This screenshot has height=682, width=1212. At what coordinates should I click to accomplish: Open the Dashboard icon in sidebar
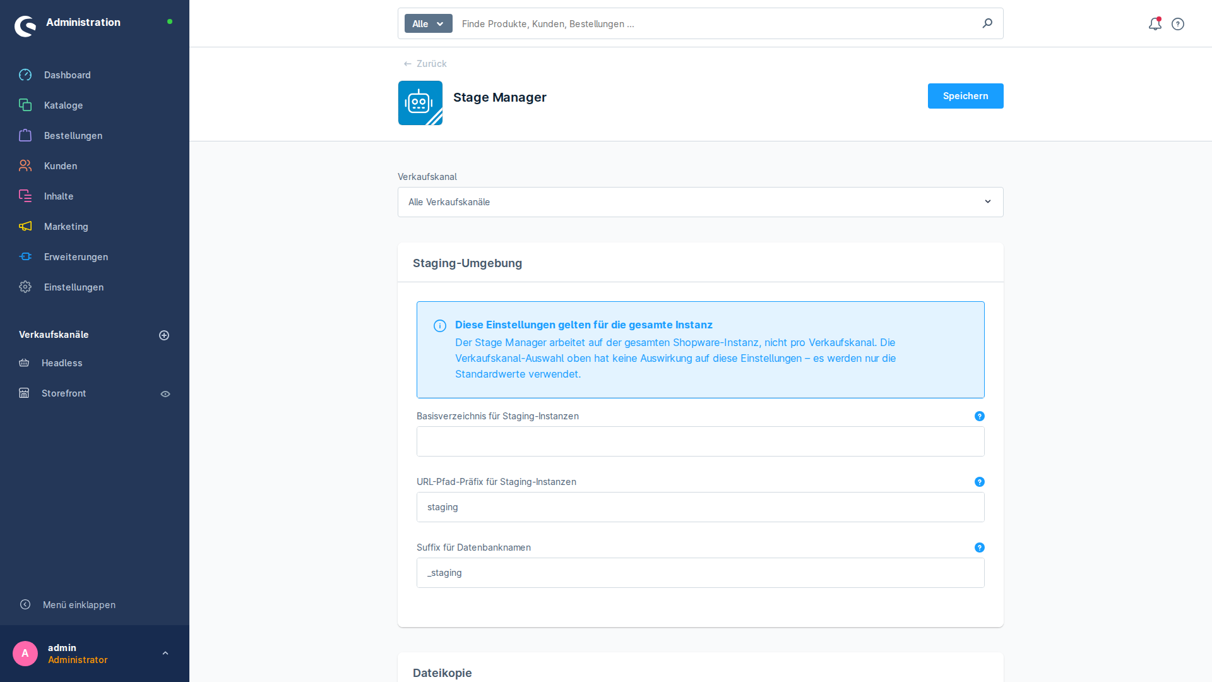click(25, 75)
